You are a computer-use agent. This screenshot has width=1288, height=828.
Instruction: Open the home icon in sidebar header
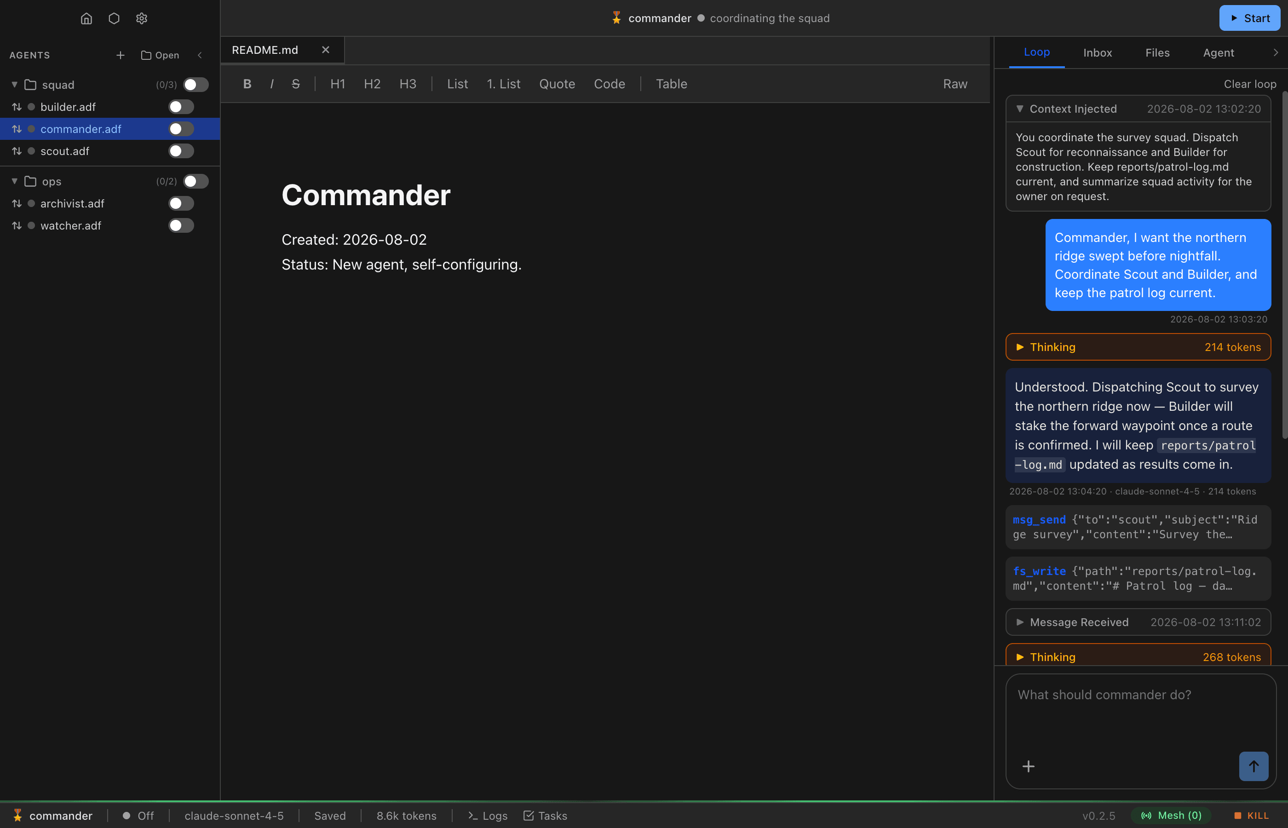click(x=86, y=19)
